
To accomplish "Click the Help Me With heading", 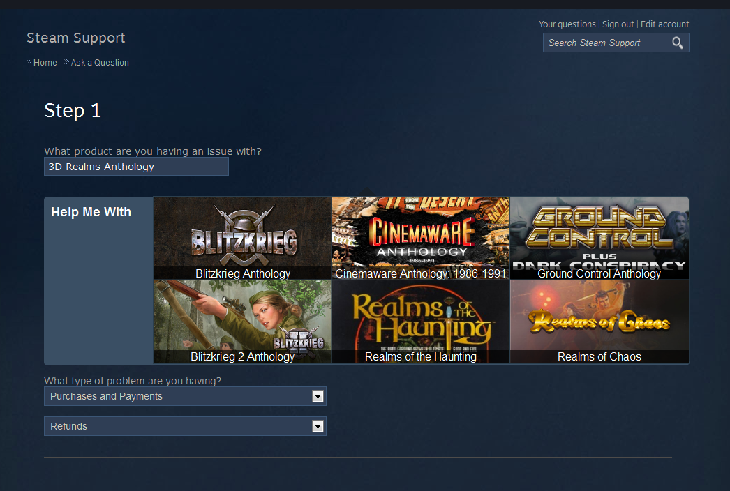I will (x=91, y=212).
